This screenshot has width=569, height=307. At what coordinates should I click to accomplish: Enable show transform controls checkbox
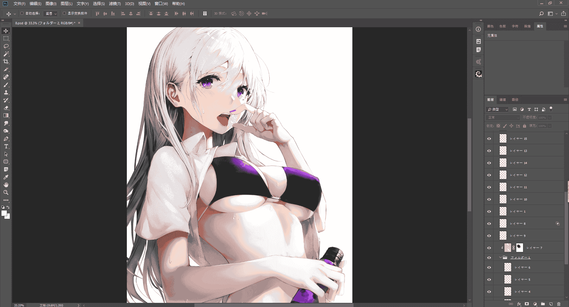[x=64, y=13]
